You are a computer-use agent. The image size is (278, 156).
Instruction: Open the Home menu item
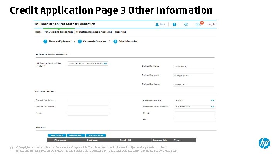click(38, 32)
